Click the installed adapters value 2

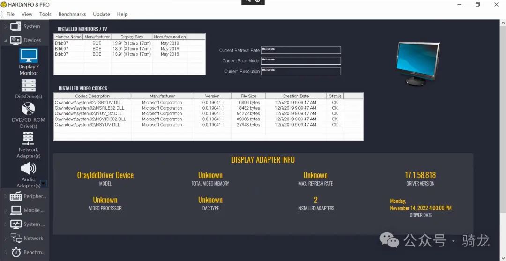(316, 200)
